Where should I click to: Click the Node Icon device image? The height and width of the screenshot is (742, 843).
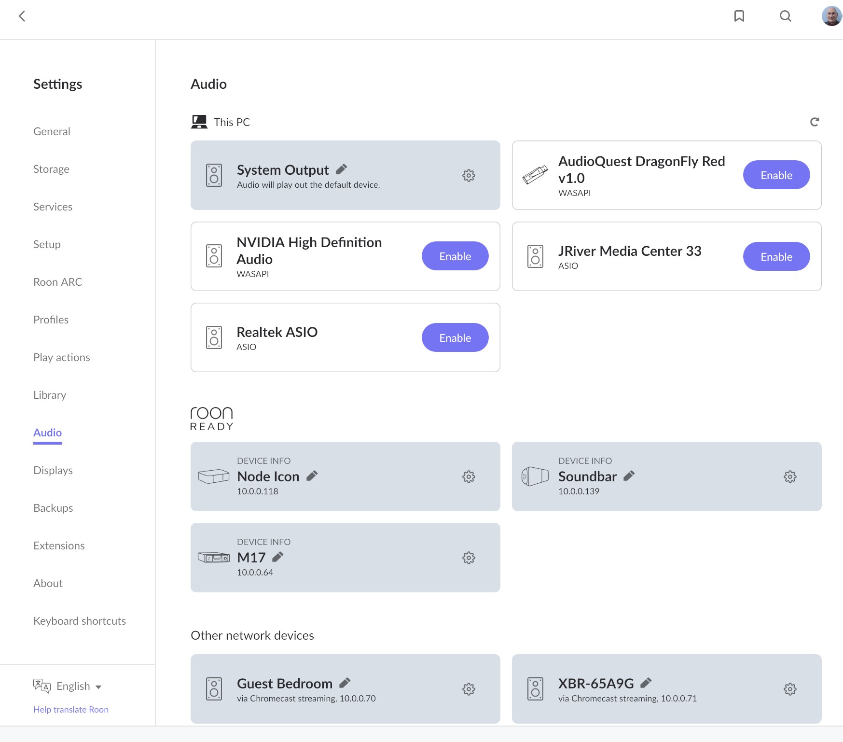(214, 476)
